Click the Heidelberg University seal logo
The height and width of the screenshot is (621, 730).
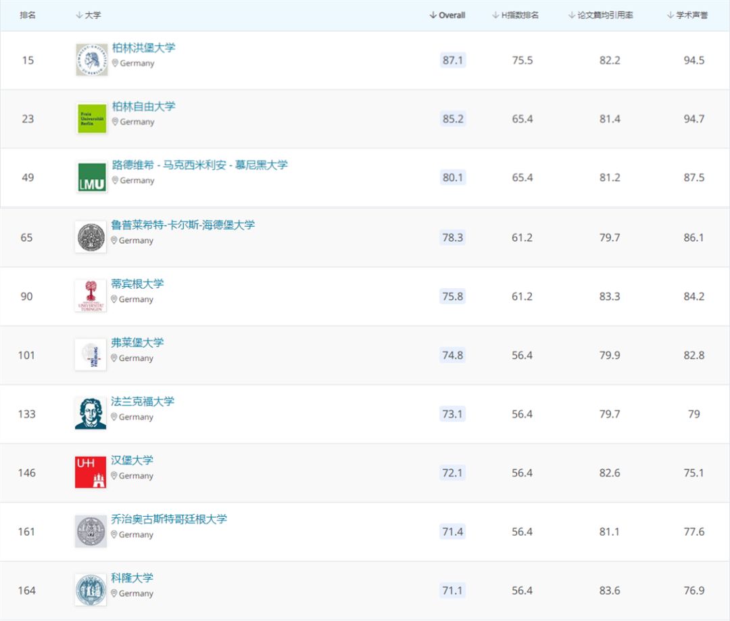point(91,237)
